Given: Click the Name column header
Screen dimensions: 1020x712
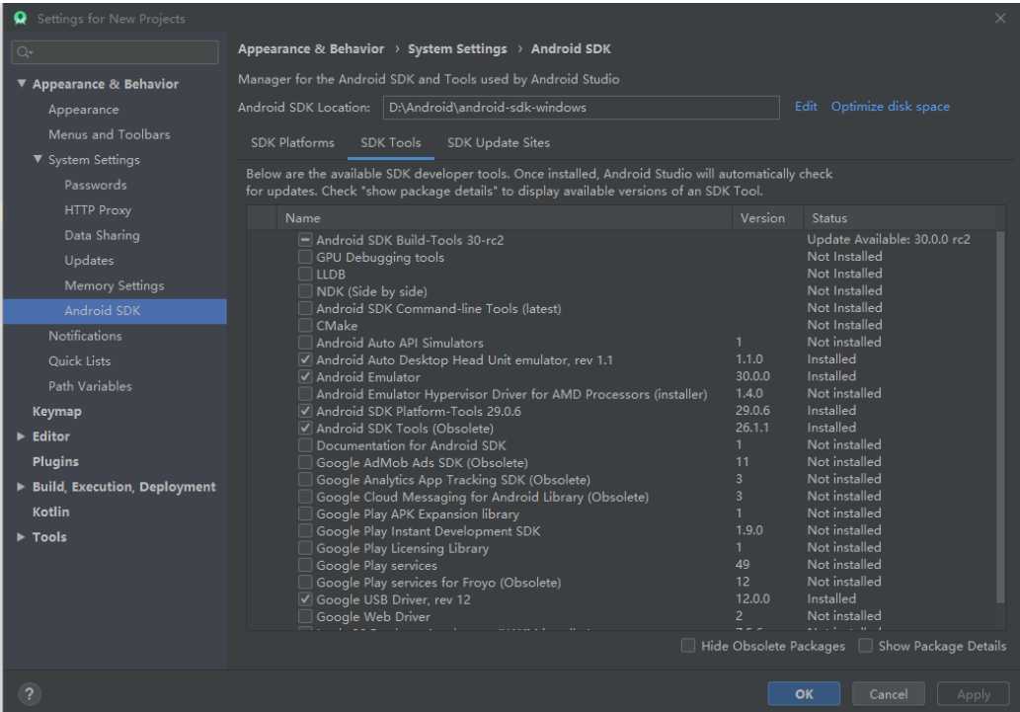Looking at the screenshot, I should coord(505,218).
